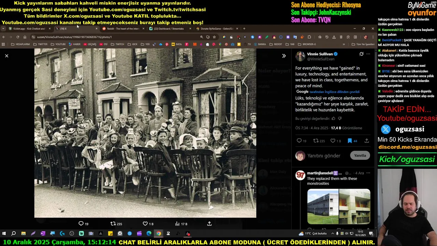
Task: Bookmark this page with star icon
Action: [x=214, y=37]
